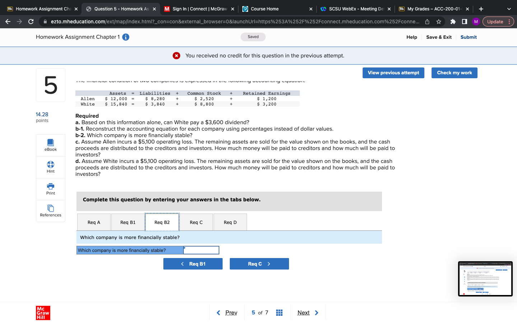Close the Homework Assignment Chapter browser tab
517x323 pixels.
coord(76,9)
